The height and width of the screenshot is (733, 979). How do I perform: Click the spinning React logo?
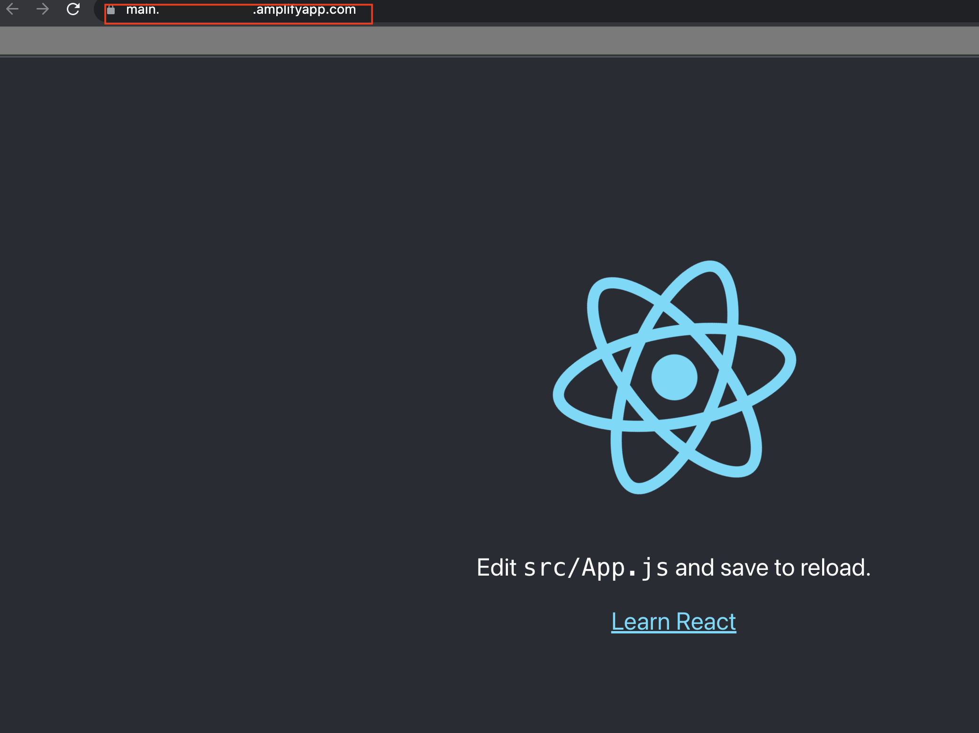point(674,377)
